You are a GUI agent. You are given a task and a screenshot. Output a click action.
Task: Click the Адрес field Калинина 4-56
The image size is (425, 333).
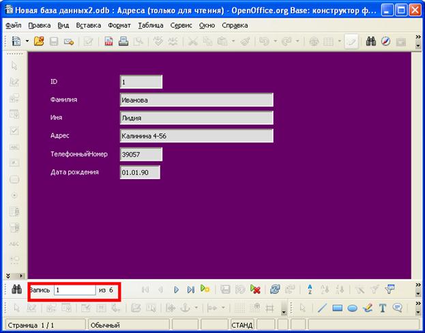coord(196,136)
